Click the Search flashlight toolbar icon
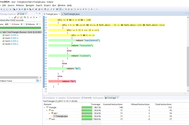The height and width of the screenshot is (125, 189). (51, 9)
